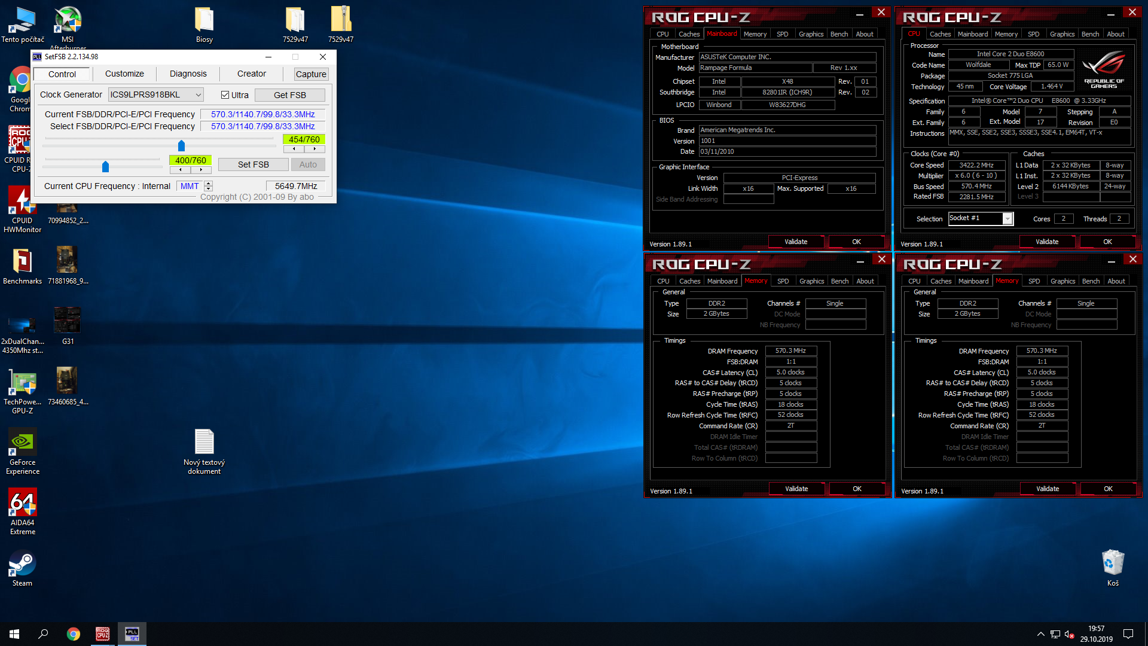The image size is (1148, 646).
Task: Launch GeForce Experience from the desktop
Action: coord(22,452)
